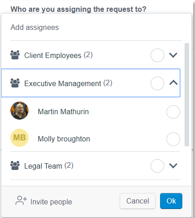Click Martin Mathurin's profile photo
The height and width of the screenshot is (218, 195).
coord(19,111)
